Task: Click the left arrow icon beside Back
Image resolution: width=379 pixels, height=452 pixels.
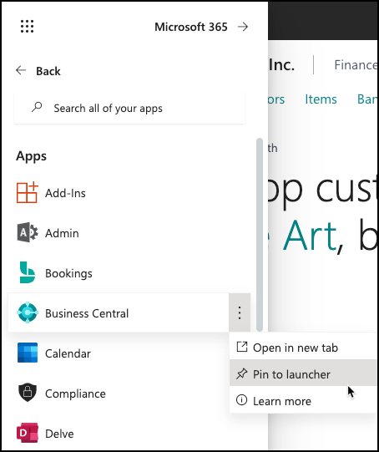Action: tap(21, 70)
